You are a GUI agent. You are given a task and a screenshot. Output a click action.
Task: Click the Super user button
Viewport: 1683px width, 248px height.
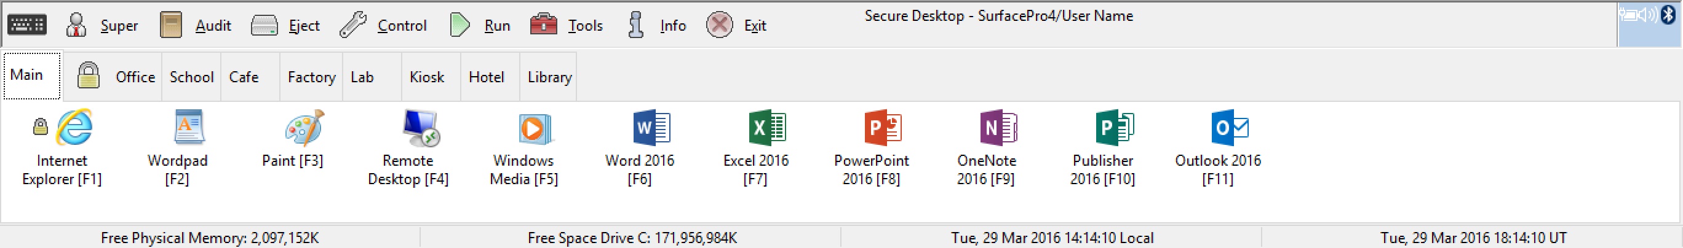point(102,25)
